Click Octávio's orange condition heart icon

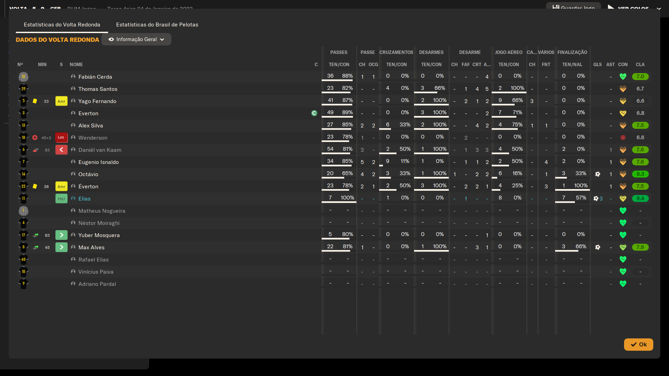tap(623, 174)
